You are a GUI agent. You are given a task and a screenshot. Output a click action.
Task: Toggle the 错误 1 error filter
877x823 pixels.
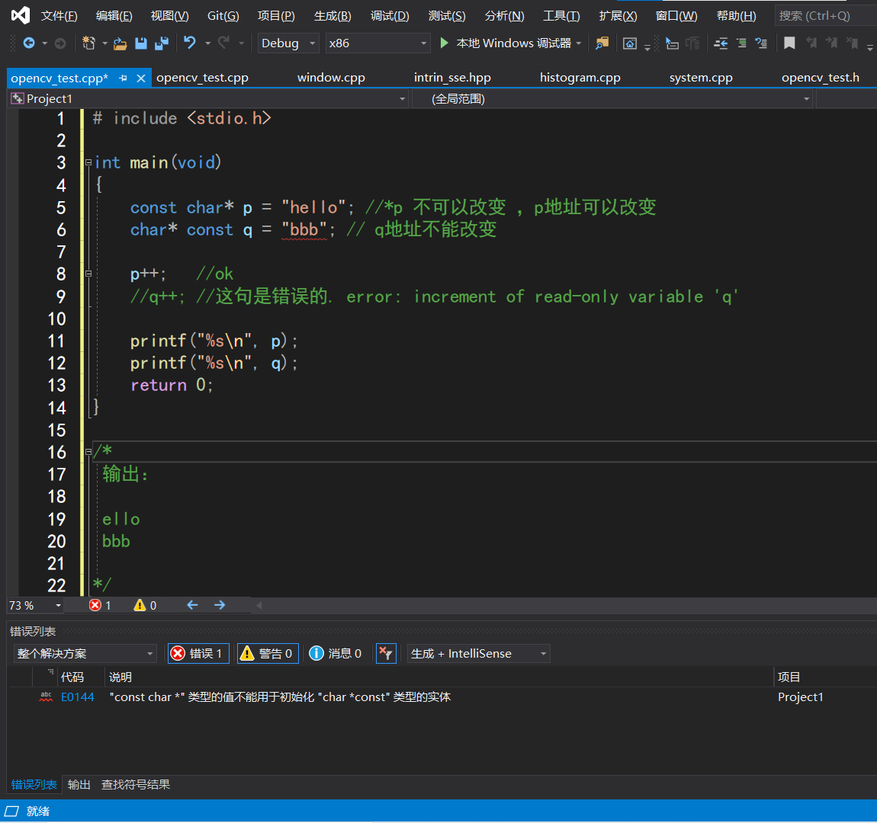(x=198, y=653)
